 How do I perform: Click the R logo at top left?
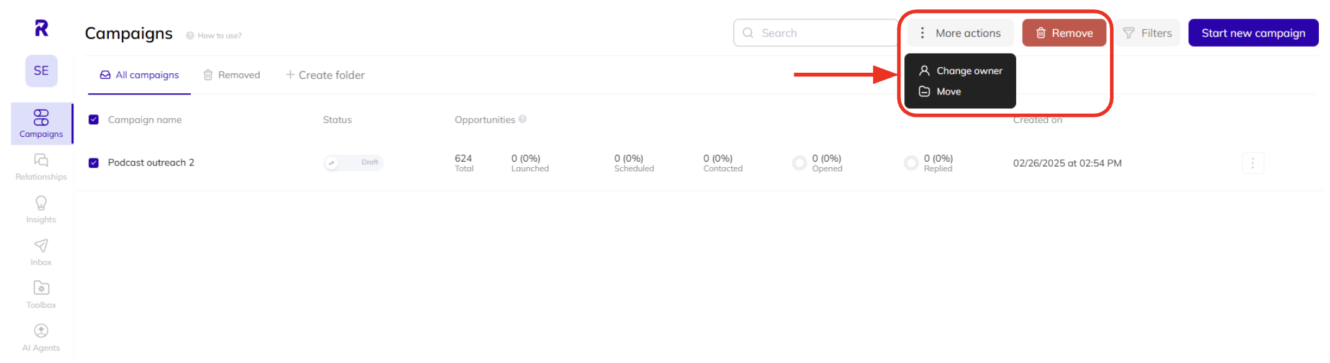pyautogui.click(x=40, y=29)
